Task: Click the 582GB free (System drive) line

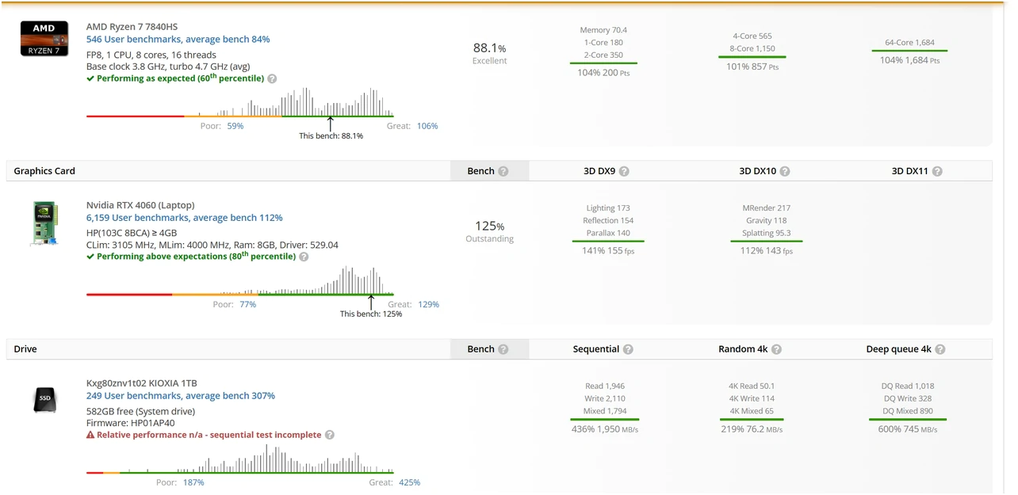Action: click(x=140, y=412)
